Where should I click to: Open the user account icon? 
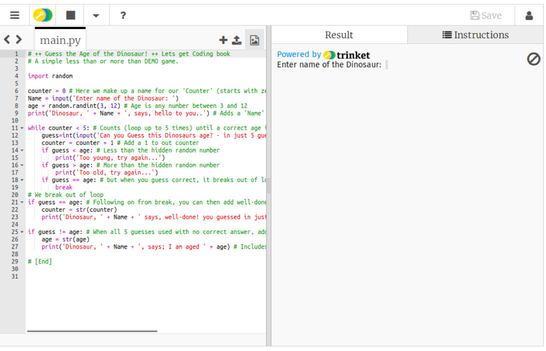(x=529, y=15)
